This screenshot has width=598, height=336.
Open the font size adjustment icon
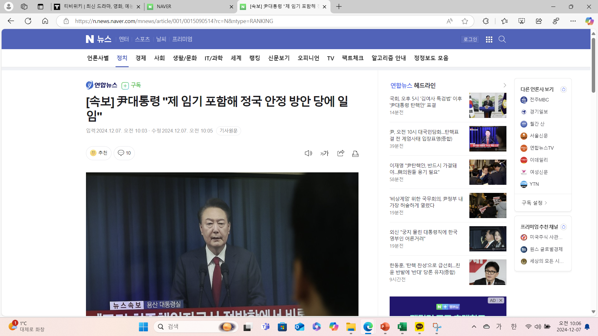(x=324, y=153)
